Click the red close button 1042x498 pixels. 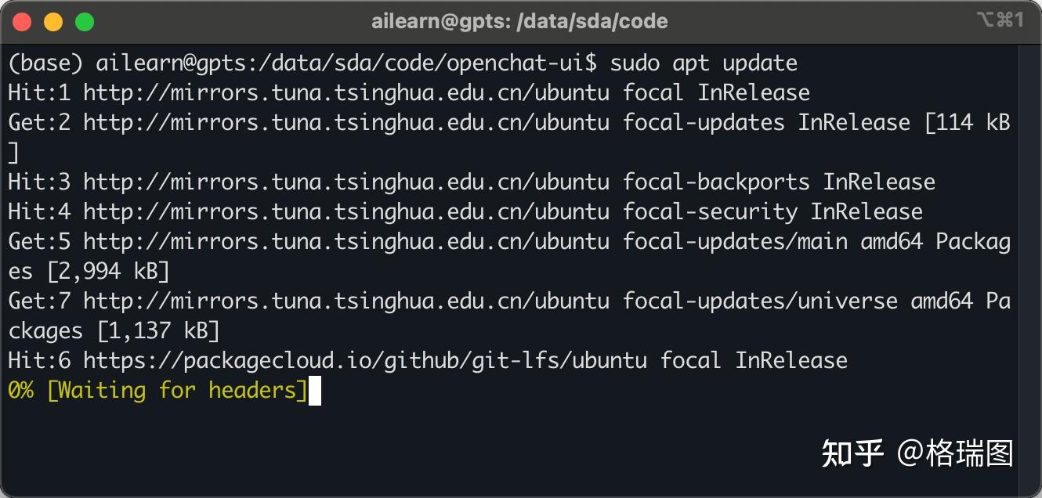[21, 21]
